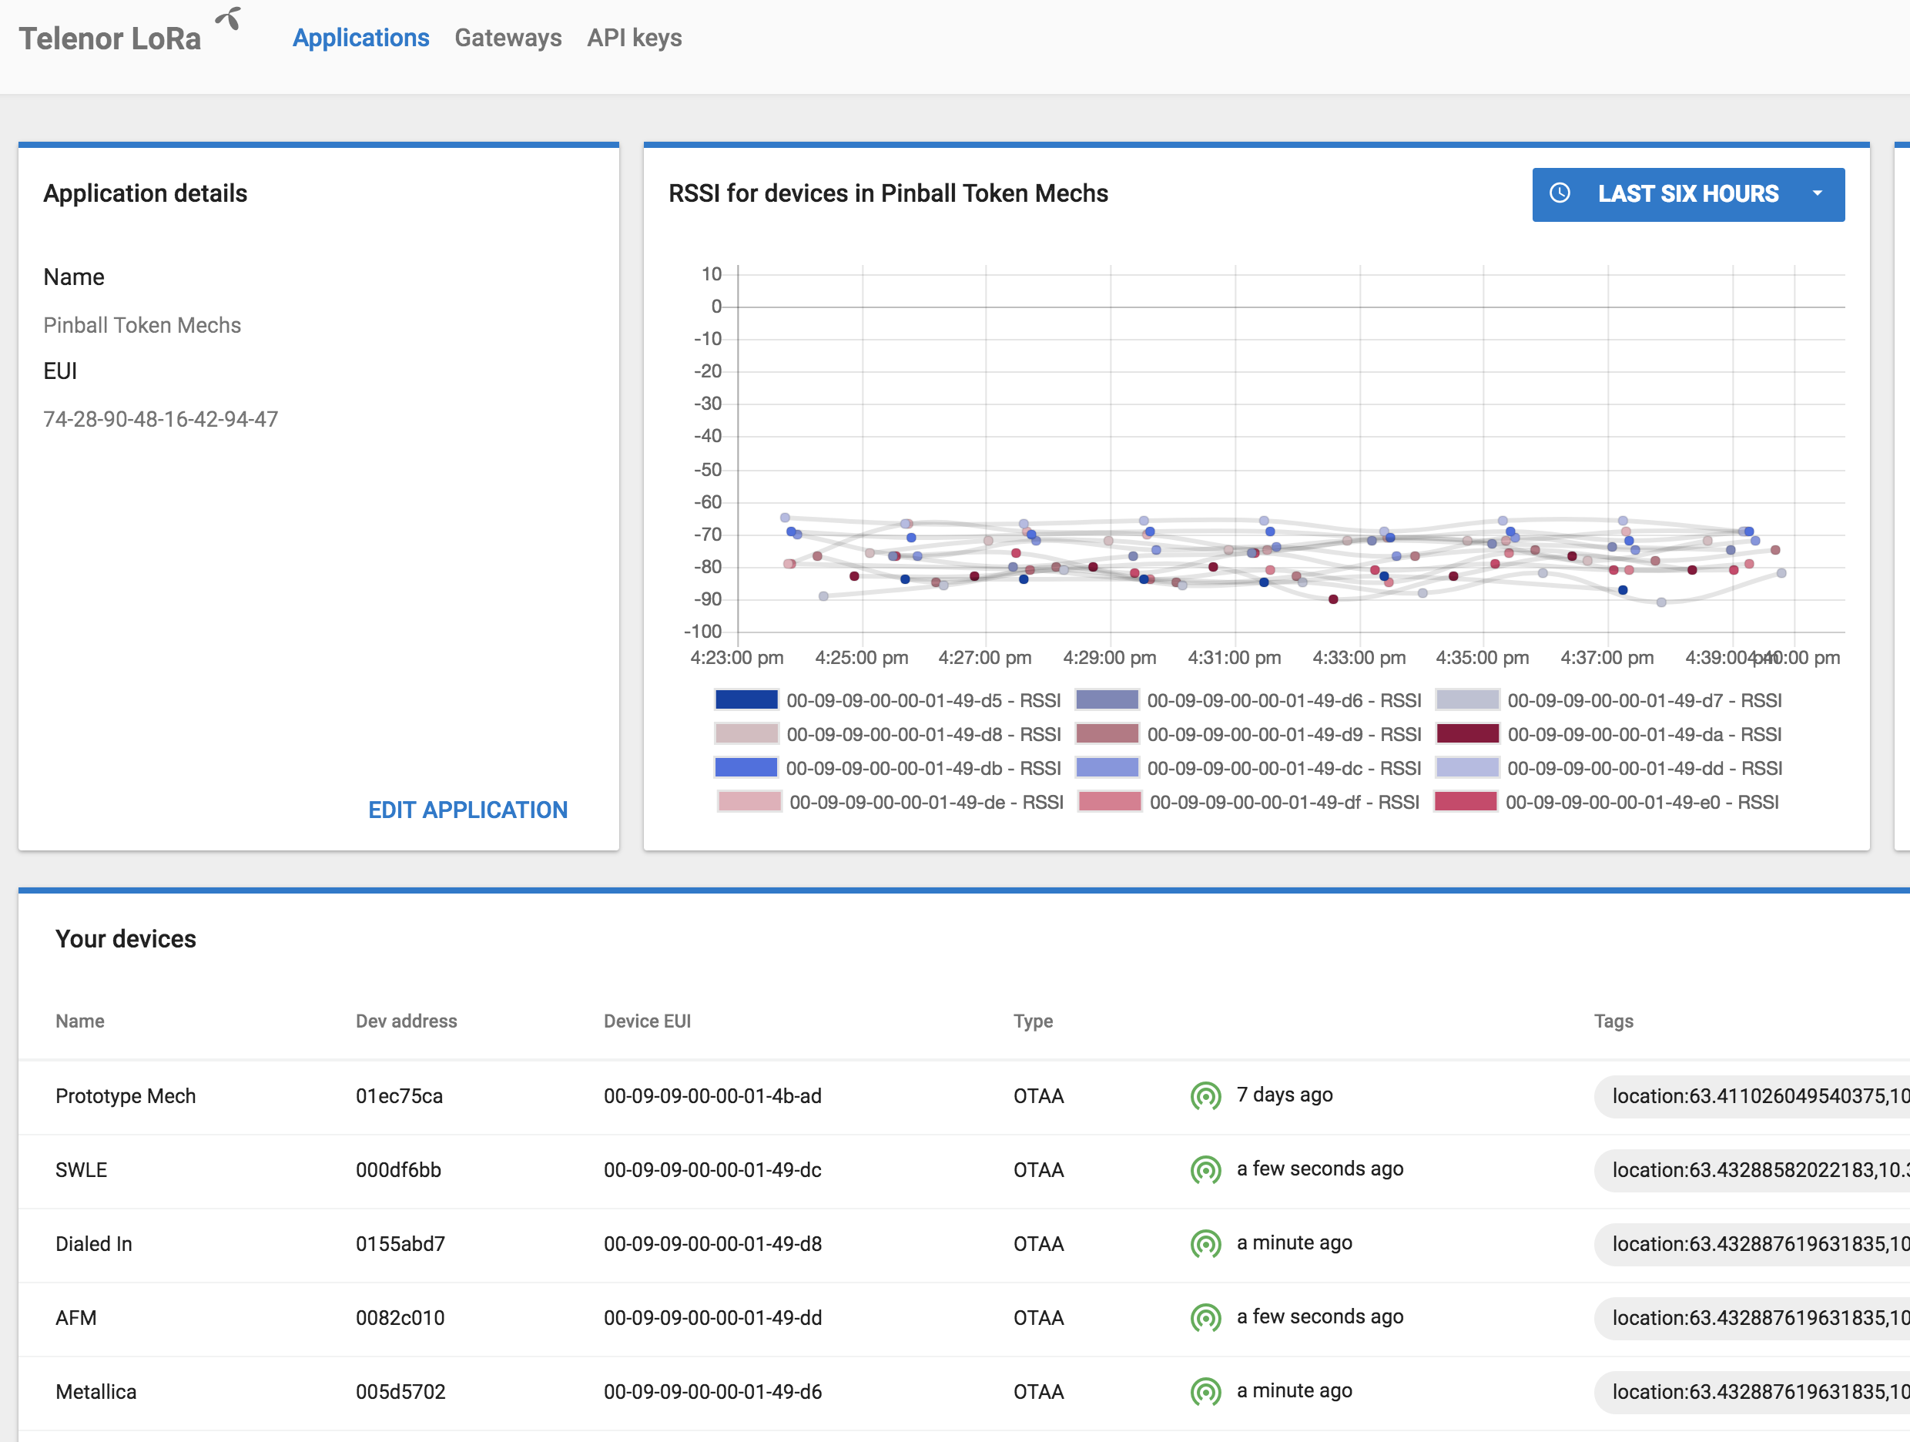Click the Edit Application link

click(468, 810)
